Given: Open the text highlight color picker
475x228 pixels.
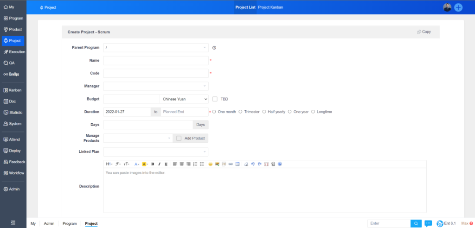Looking at the screenshot, I should tap(145, 164).
